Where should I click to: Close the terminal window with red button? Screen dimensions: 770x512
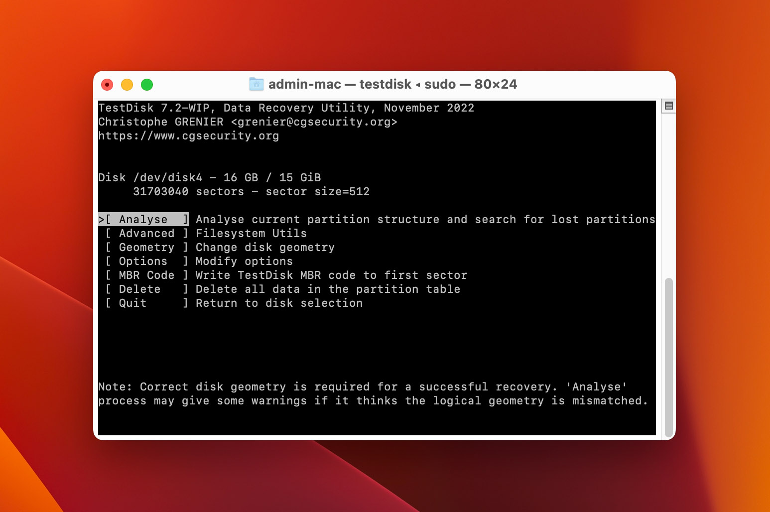(x=107, y=85)
